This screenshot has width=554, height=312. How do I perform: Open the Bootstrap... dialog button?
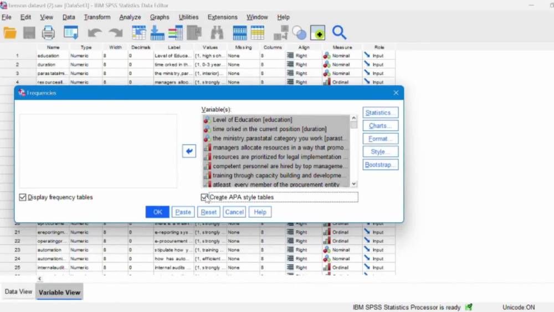pos(380,165)
